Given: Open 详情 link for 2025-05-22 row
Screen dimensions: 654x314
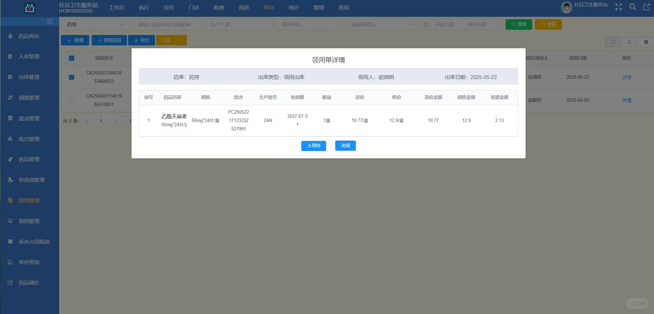Looking at the screenshot, I should point(627,77).
